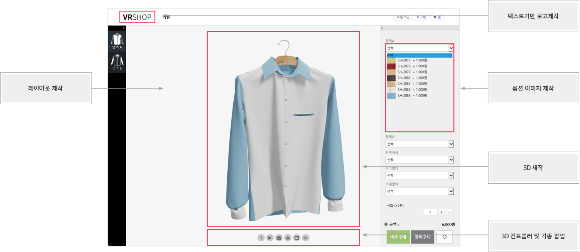Click the window popup icon
The height and width of the screenshot is (252, 580).
pos(297,238)
